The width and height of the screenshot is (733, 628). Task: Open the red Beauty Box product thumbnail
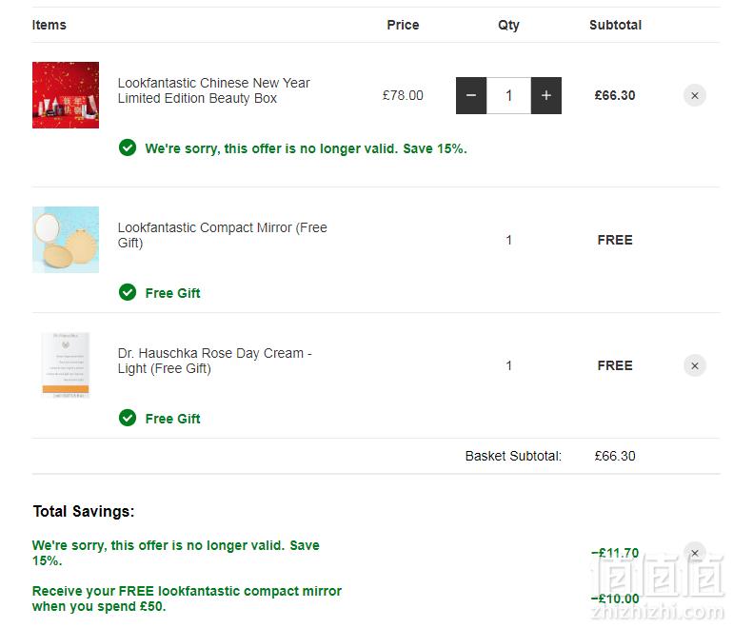coord(66,95)
